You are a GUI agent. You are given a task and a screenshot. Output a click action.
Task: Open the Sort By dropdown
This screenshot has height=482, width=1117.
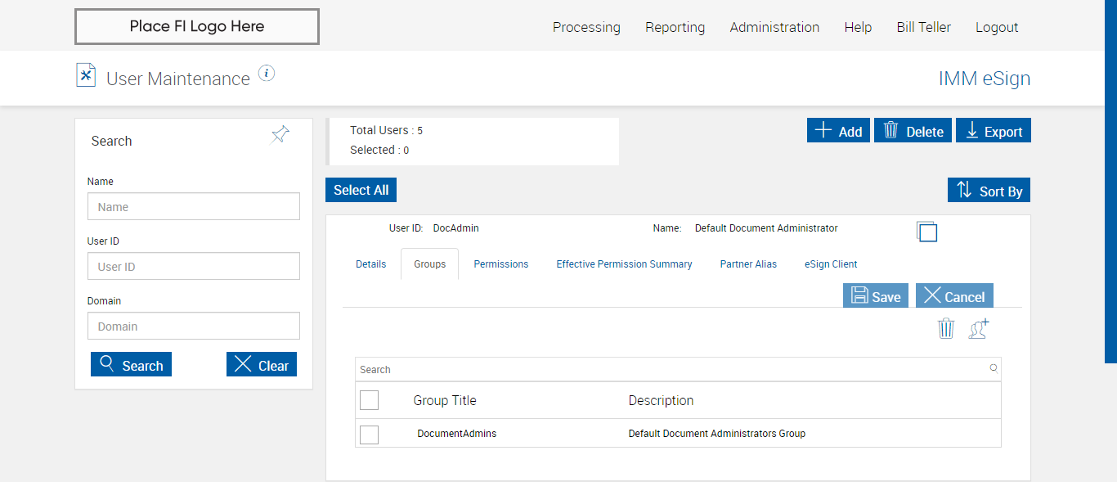click(x=989, y=191)
